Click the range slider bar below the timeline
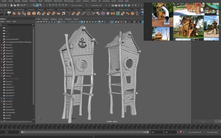The image size is (221, 138). coord(85,132)
